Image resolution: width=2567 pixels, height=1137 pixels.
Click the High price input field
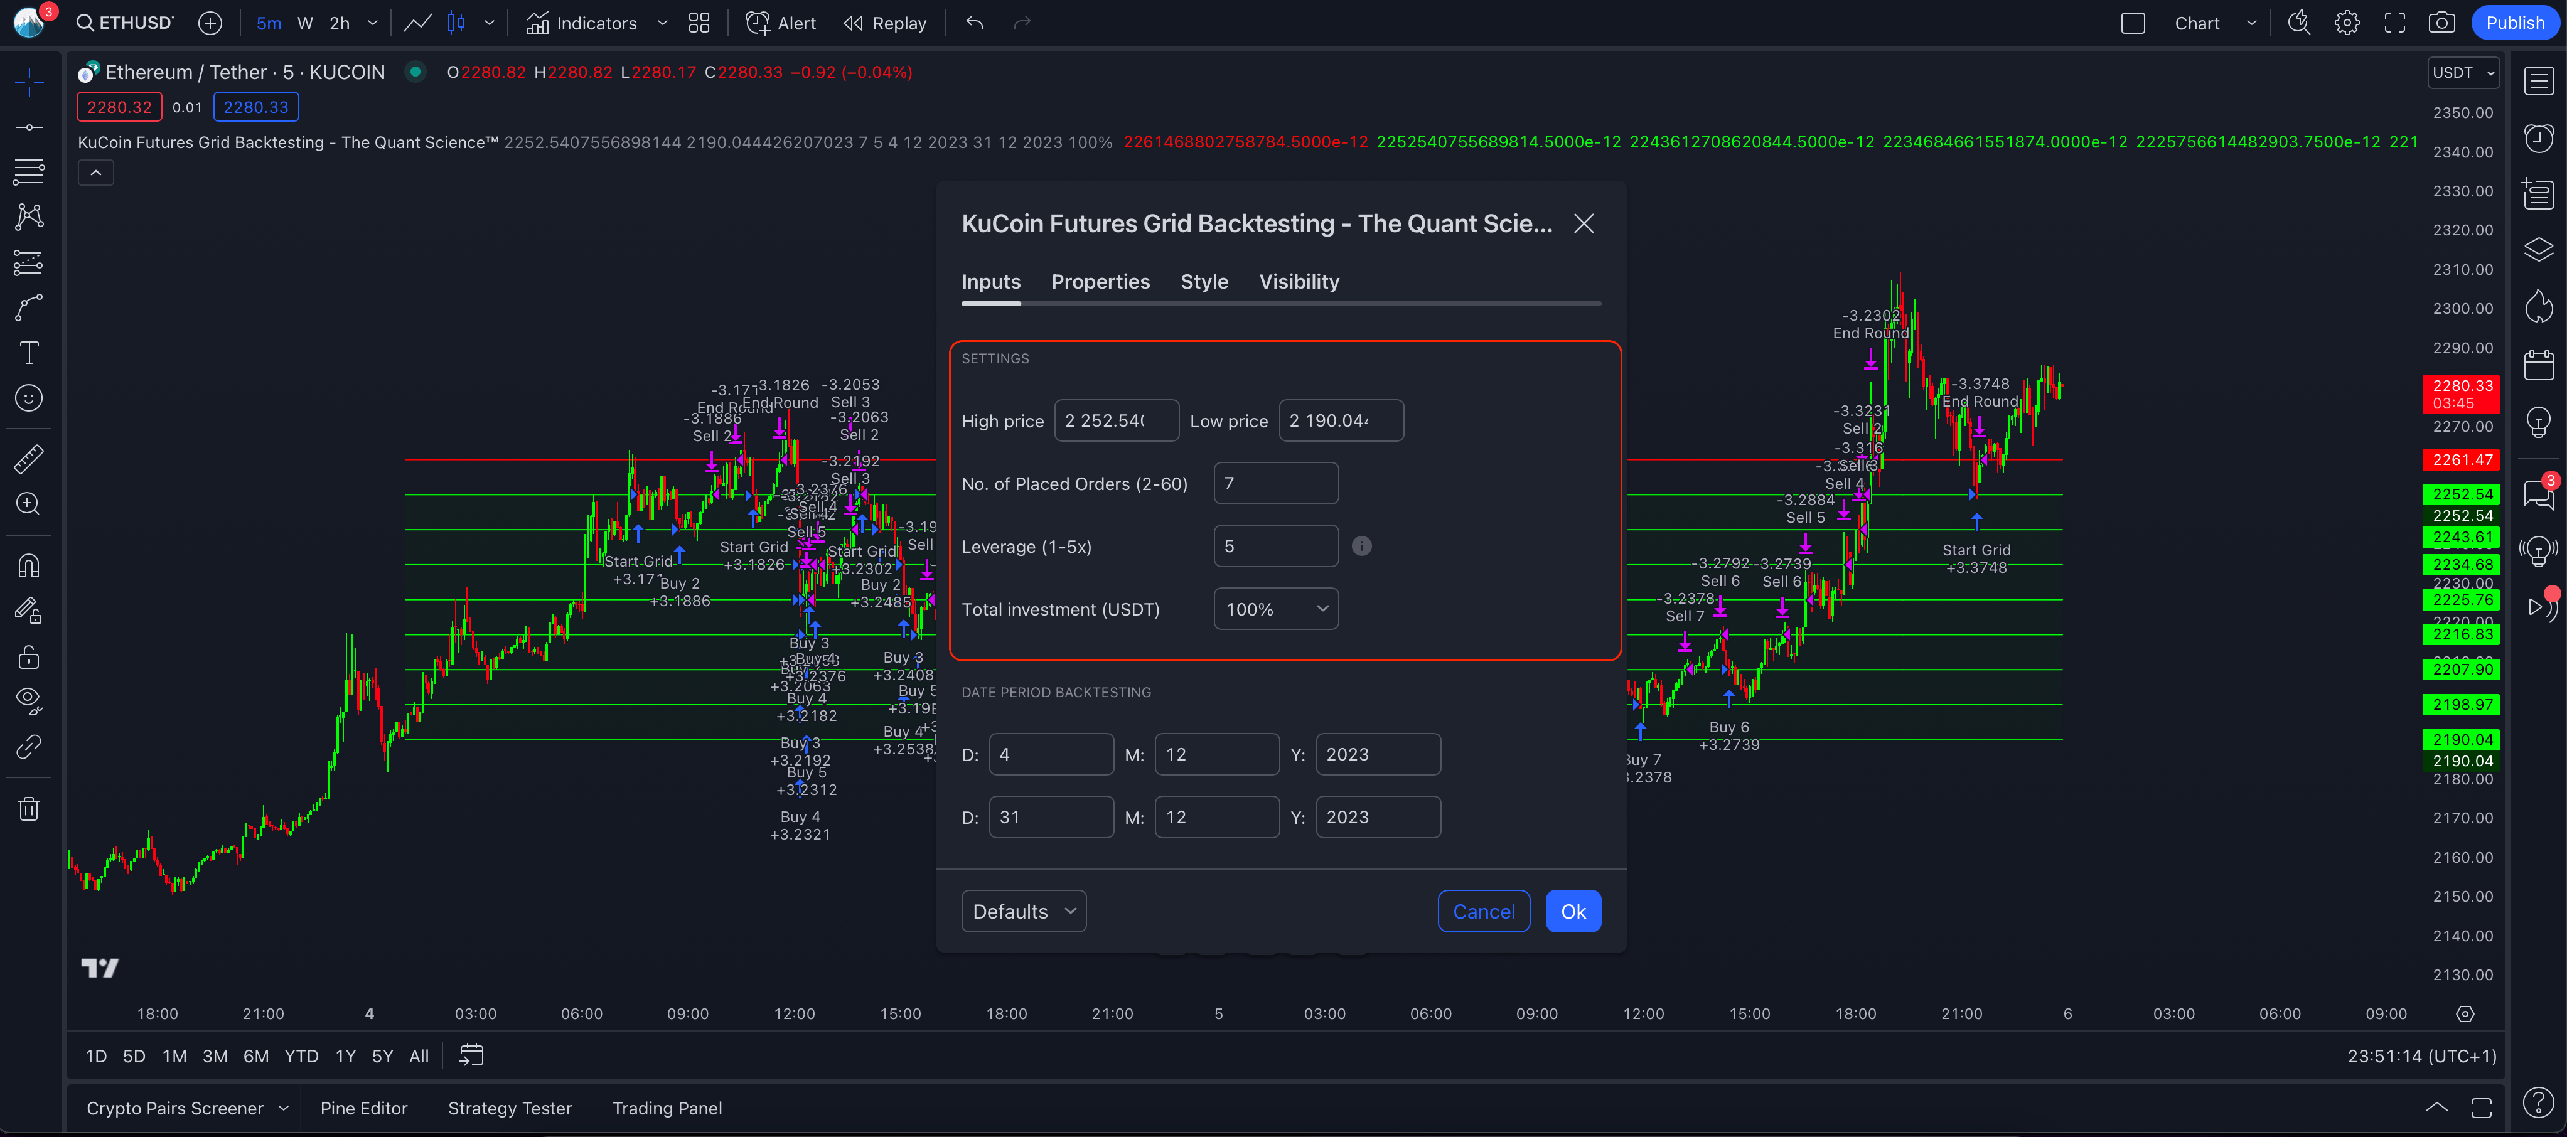point(1116,420)
